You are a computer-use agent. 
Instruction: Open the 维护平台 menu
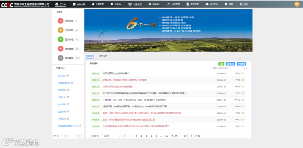tap(212, 4)
